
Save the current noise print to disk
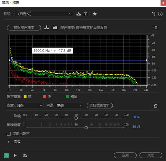(x=47, y=27)
